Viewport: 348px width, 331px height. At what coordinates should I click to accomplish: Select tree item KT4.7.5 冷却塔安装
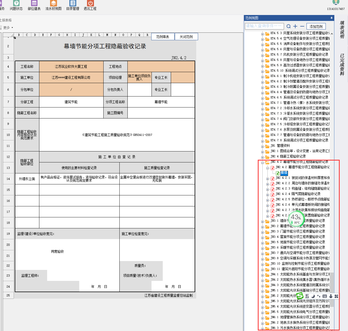tap(300, 124)
